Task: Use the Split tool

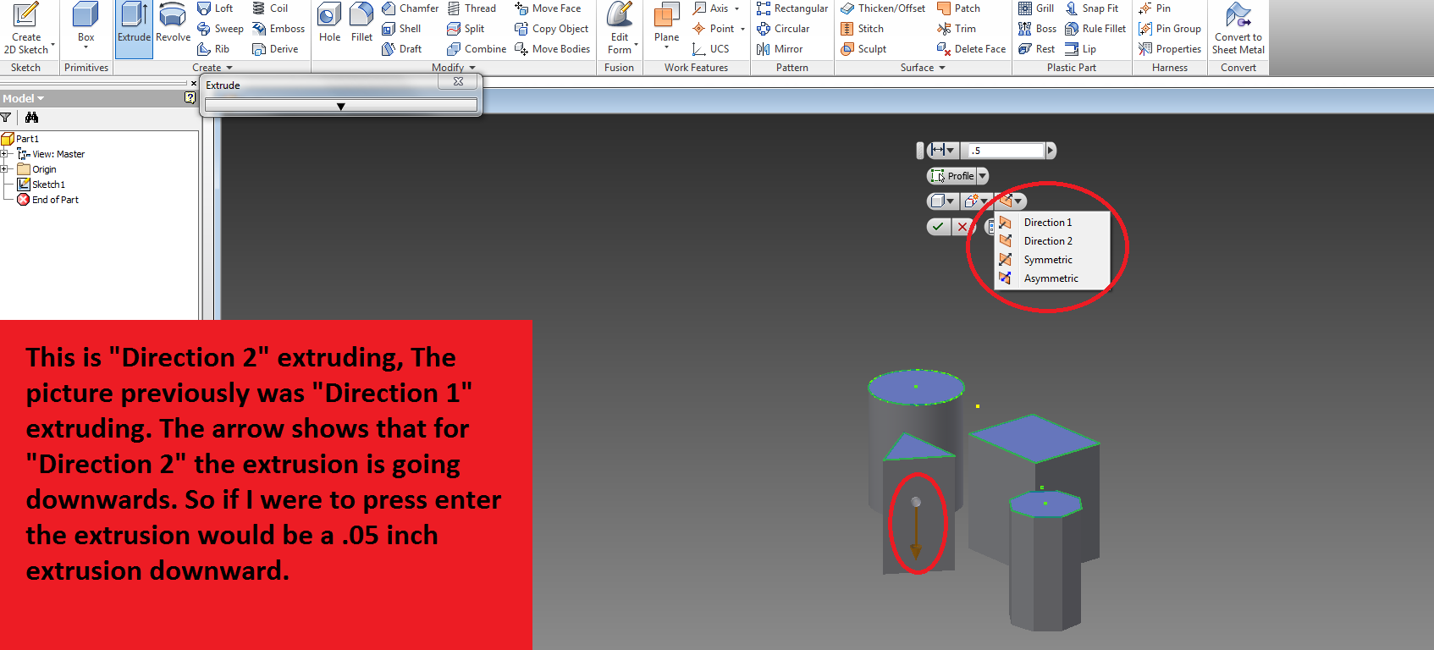Action: [x=466, y=29]
